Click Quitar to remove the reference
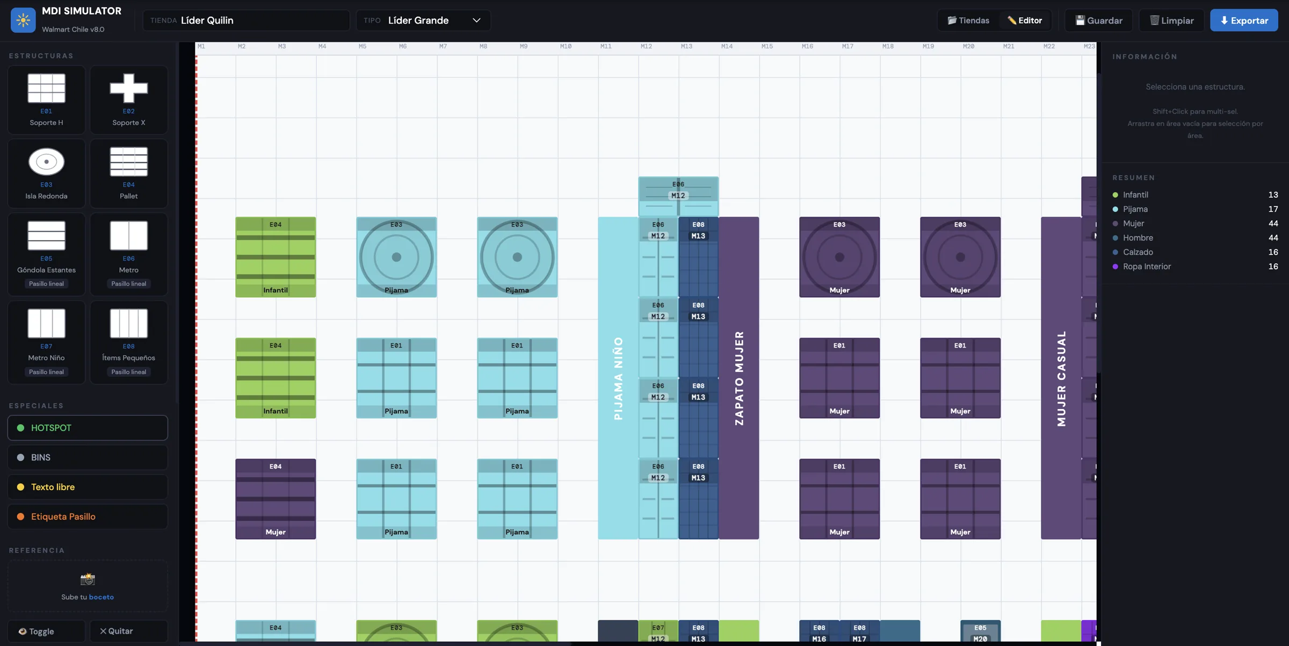 tap(128, 631)
